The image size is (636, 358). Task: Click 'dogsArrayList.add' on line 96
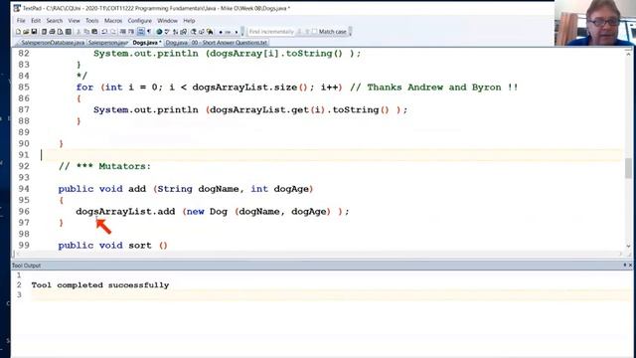125,212
